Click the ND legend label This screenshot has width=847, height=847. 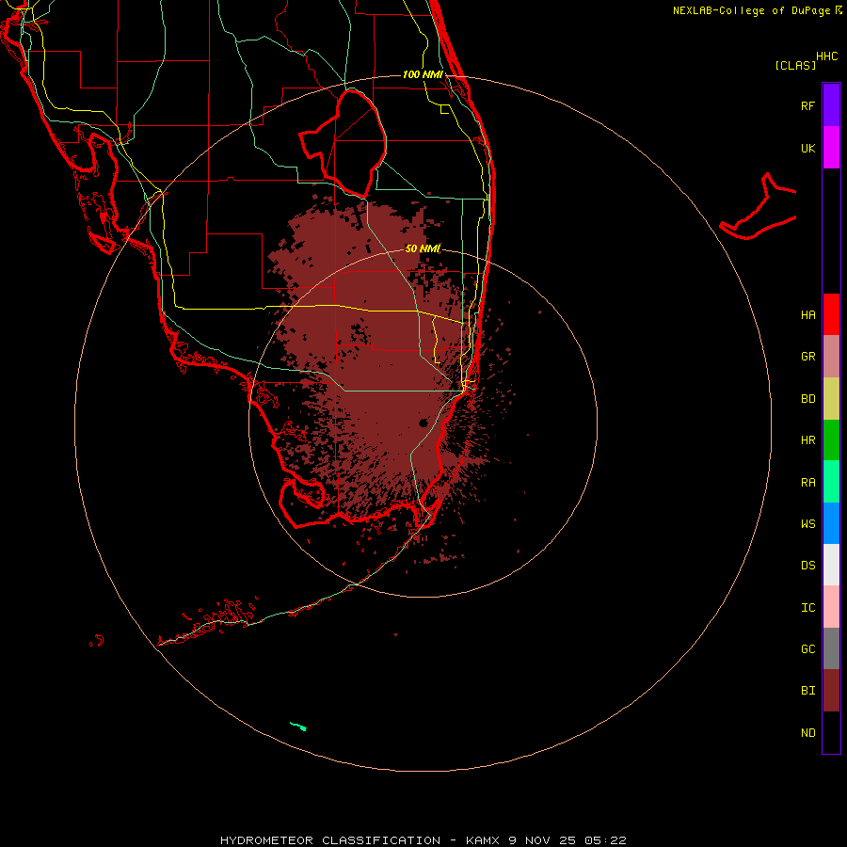tap(807, 733)
